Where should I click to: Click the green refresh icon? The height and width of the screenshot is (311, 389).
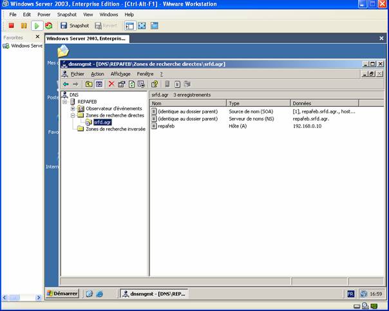(x=131, y=84)
